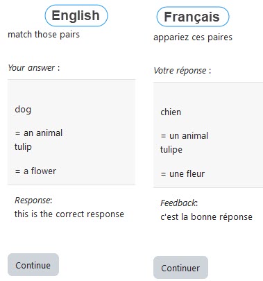
Task: Click the Continue button
Action: pos(33,264)
